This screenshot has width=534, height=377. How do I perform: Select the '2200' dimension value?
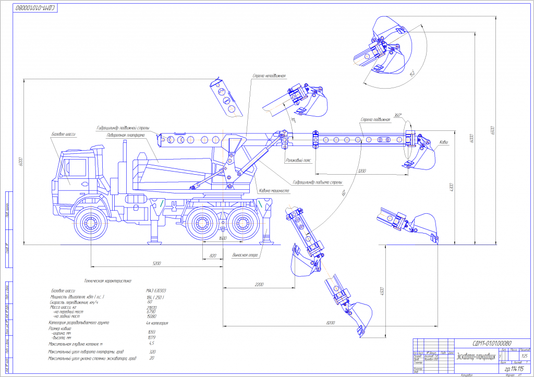click(x=259, y=284)
